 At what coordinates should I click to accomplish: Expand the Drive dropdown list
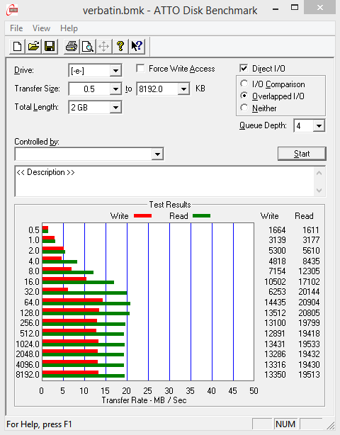tap(115, 70)
